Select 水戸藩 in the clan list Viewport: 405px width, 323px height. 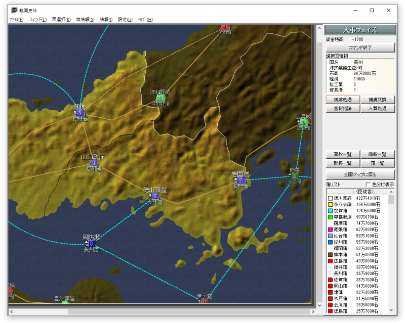[357, 299]
